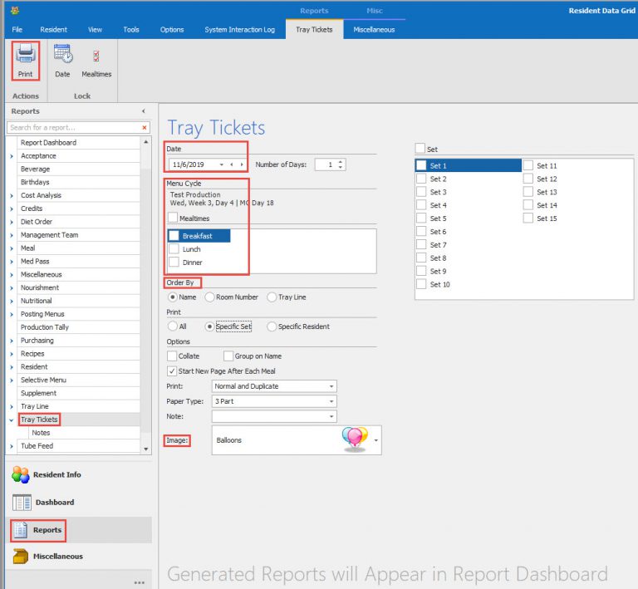The height and width of the screenshot is (589, 638).
Task: Open the Paper Type dropdown
Action: pos(331,401)
